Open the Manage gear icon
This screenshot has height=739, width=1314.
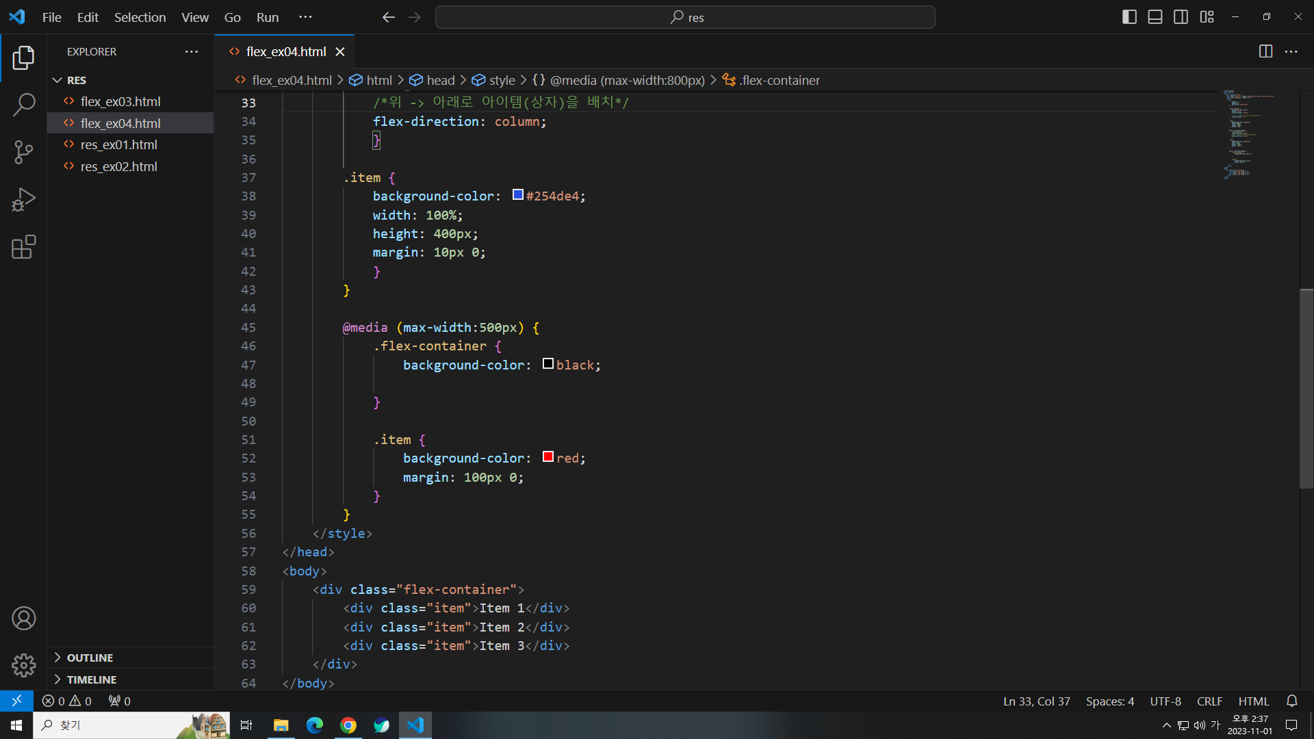[24, 665]
